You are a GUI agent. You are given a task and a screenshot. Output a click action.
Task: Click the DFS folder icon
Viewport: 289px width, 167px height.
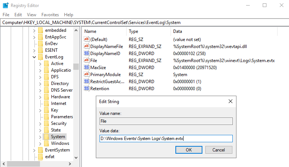point(46,77)
